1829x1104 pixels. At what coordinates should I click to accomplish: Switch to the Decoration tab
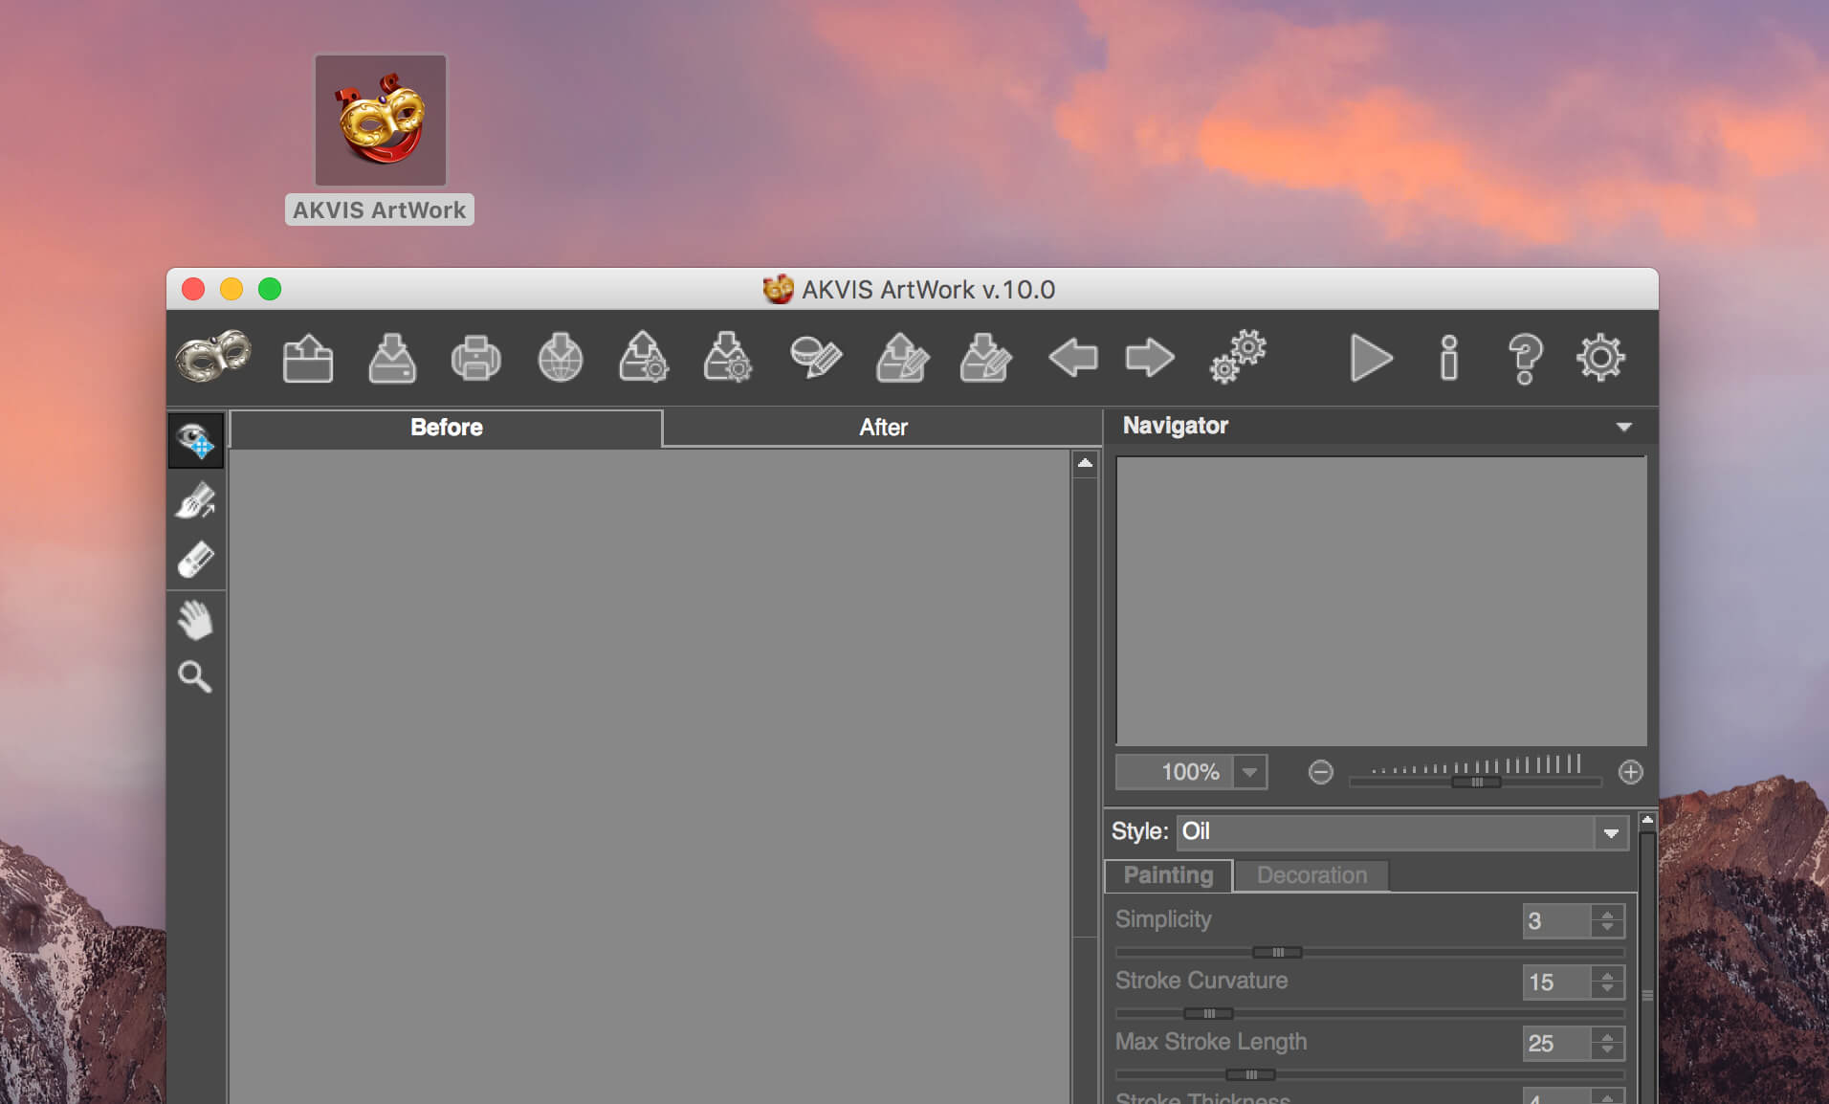[1311, 875]
